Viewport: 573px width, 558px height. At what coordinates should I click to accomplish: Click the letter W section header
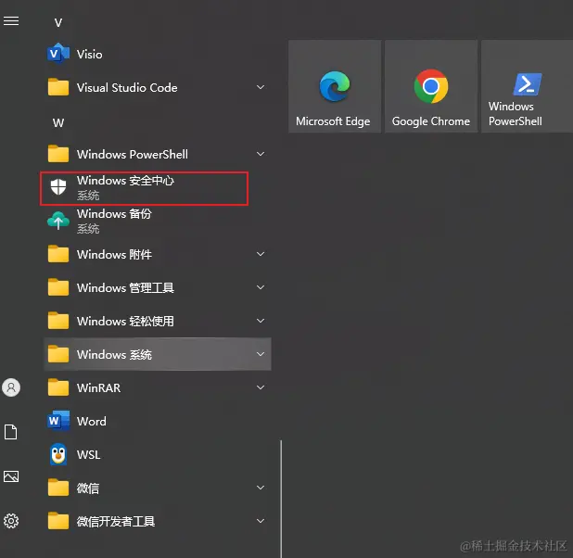58,122
